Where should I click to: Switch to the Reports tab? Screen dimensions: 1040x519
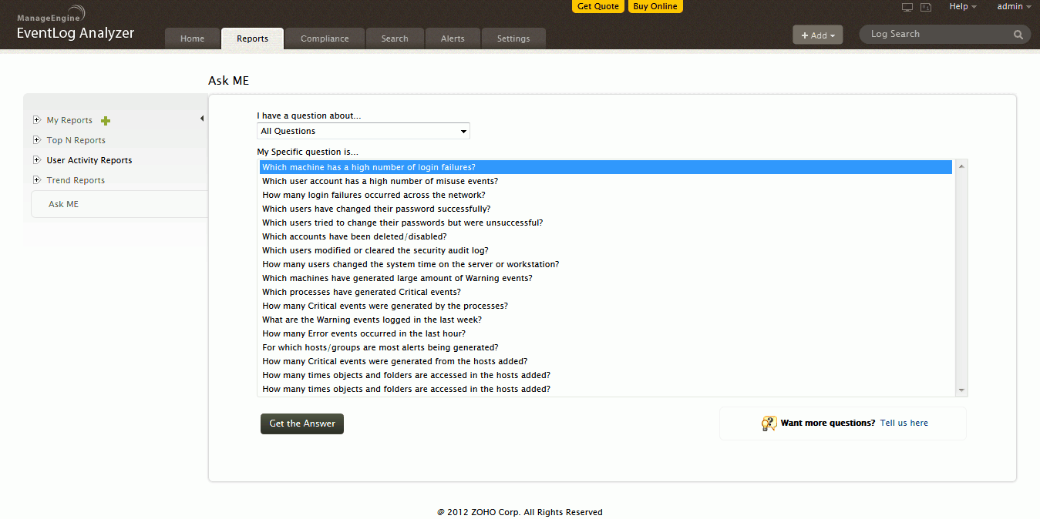point(253,39)
